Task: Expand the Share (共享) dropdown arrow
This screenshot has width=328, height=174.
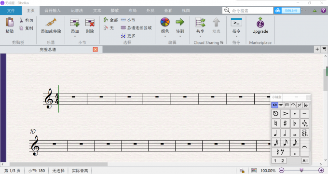Action: coord(200,37)
